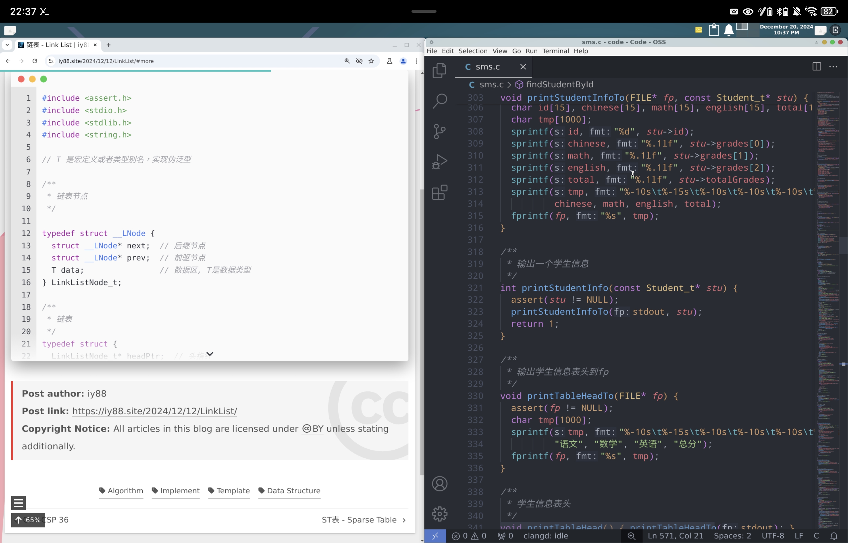Open the Source Control view
The height and width of the screenshot is (543, 848).
[x=439, y=132]
